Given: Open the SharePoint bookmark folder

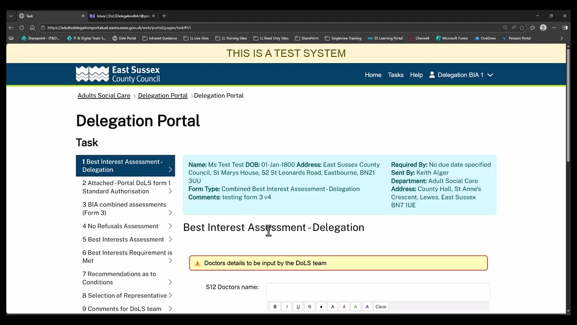Looking at the screenshot, I should click(x=307, y=38).
